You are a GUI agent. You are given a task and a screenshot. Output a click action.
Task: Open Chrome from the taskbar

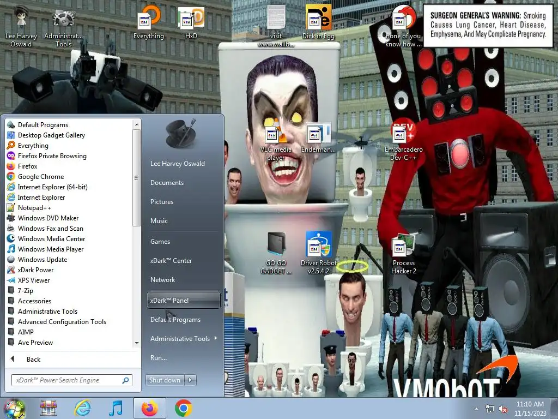point(183,408)
